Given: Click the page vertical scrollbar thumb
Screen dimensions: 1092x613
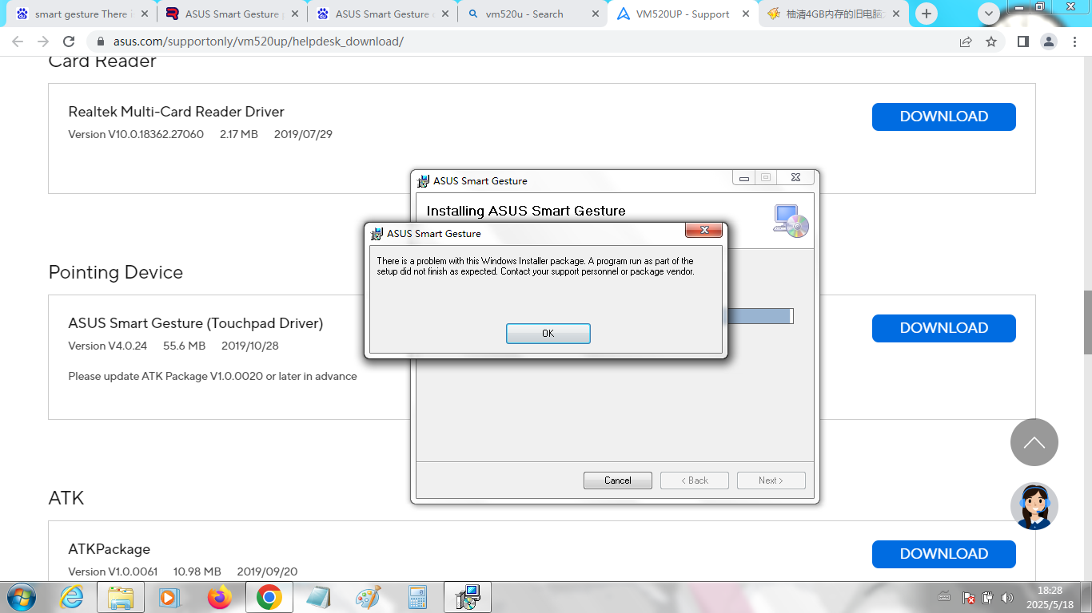Looking at the screenshot, I should click(1087, 323).
